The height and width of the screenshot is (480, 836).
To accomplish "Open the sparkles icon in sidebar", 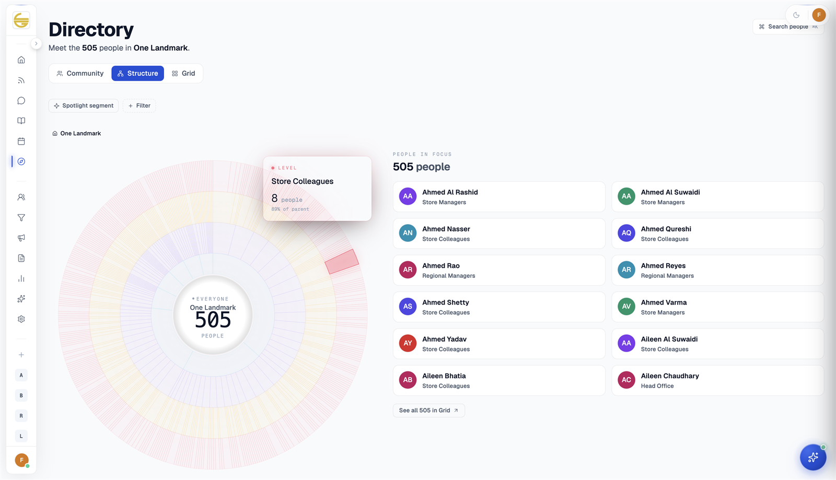I will [21, 299].
